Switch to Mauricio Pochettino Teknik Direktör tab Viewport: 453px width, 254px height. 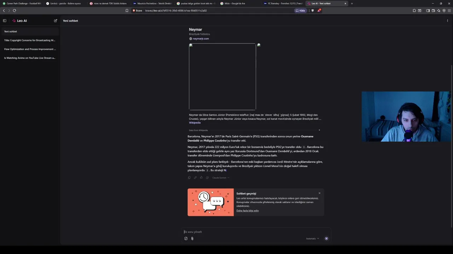click(x=152, y=4)
